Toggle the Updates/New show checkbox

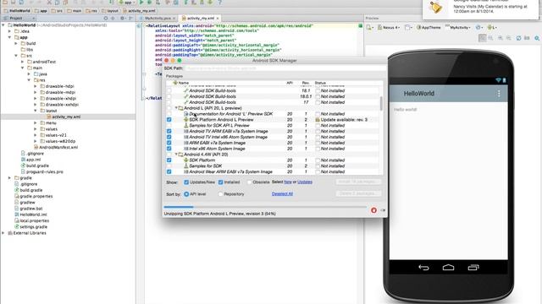coord(186,182)
